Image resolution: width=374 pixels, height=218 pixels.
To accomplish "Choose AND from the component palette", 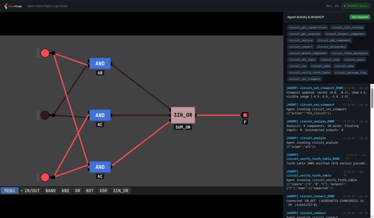I will click(65, 191).
